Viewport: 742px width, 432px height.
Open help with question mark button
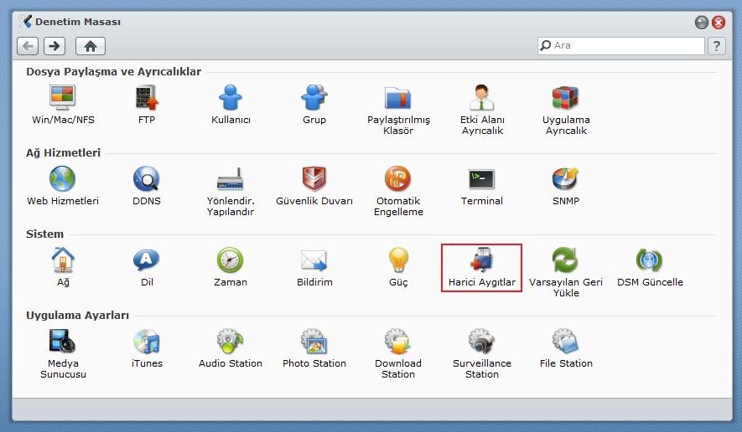(x=717, y=46)
